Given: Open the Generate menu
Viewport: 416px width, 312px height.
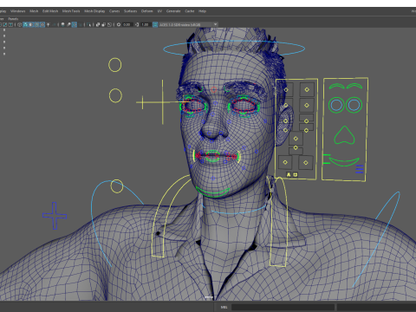Looking at the screenshot, I should pyautogui.click(x=173, y=11).
